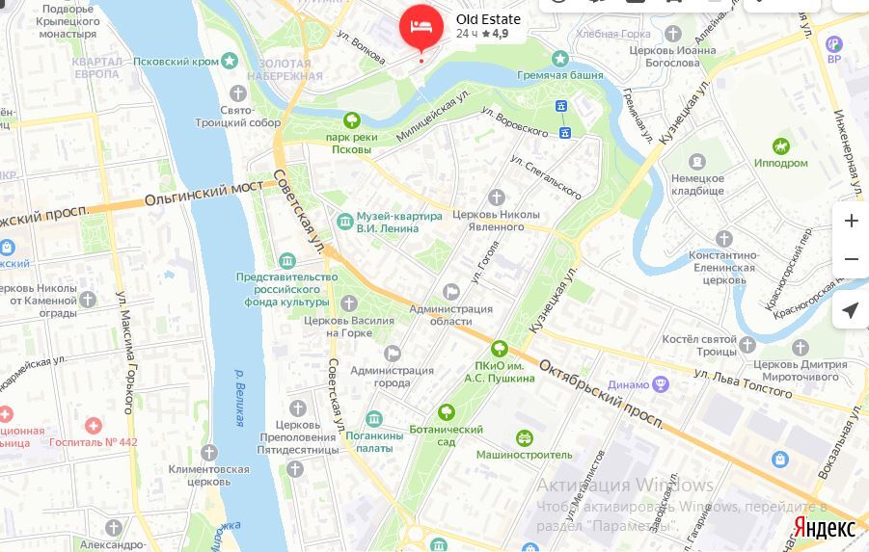Select the Свято-Троицкий собор church marker
Image resolution: width=869 pixels, height=552 pixels.
click(238, 93)
